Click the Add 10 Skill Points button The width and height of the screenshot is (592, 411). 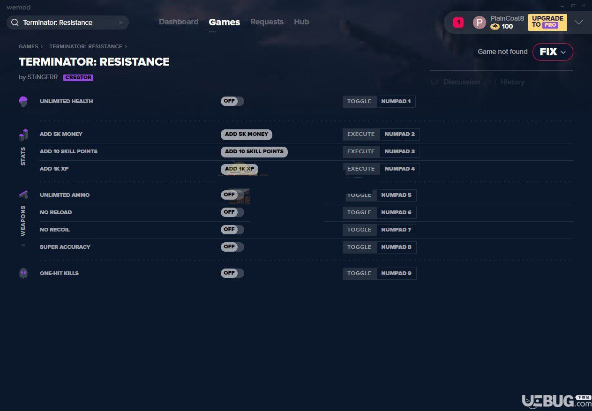click(254, 152)
